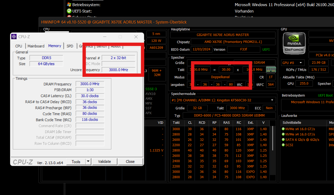Select the Memory tab in CPU-Z
This screenshot has width=334, height=195.
point(55,46)
